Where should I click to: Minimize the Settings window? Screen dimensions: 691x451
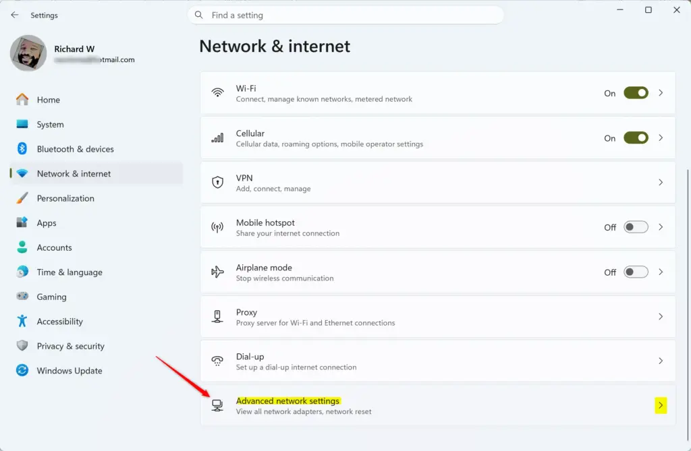(x=620, y=9)
